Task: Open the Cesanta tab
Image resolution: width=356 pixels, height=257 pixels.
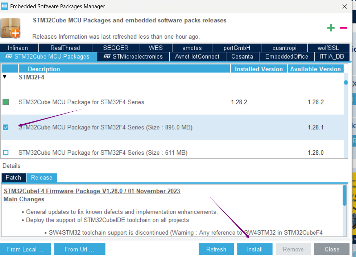Action: pos(242,57)
